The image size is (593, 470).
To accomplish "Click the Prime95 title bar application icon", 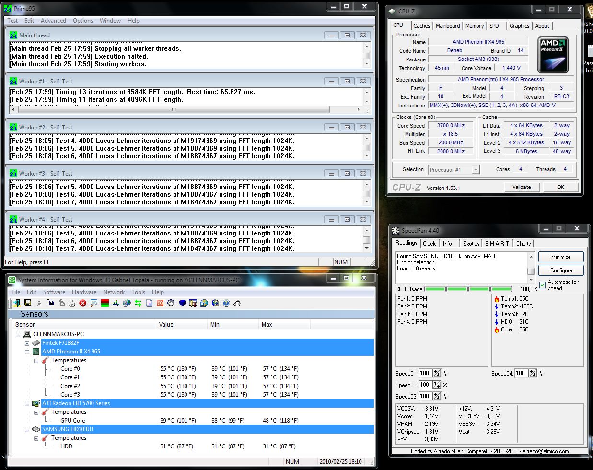I will tap(9, 9).
